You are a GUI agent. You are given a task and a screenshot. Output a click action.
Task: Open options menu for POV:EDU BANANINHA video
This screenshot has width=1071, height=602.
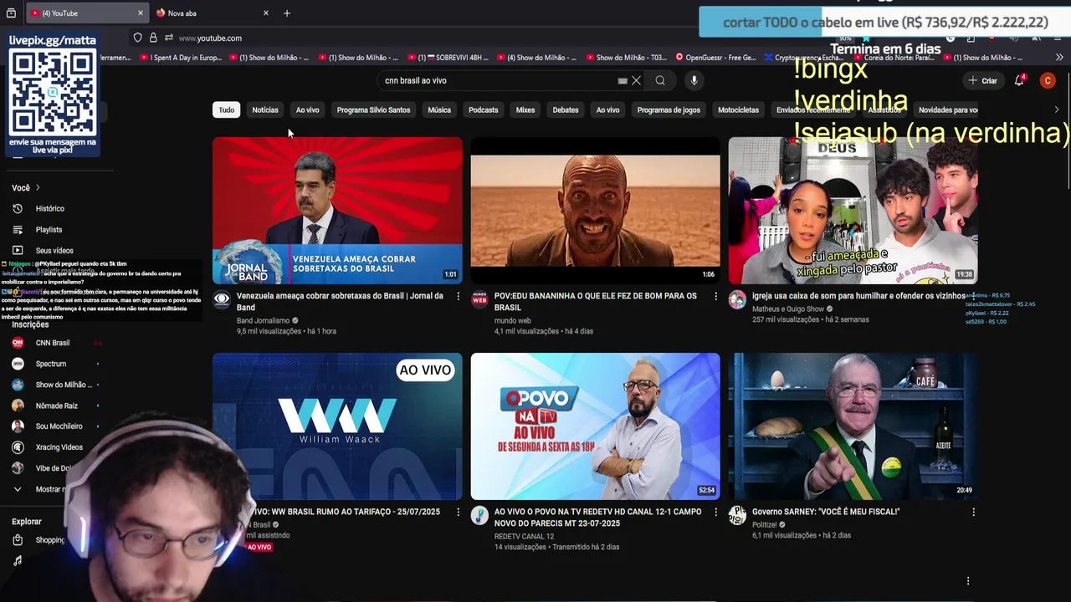[715, 296]
